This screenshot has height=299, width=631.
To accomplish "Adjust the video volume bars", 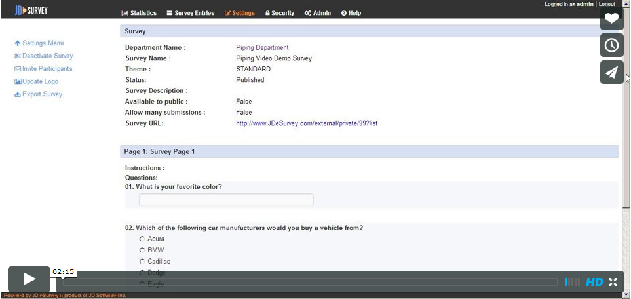I will click(x=572, y=282).
